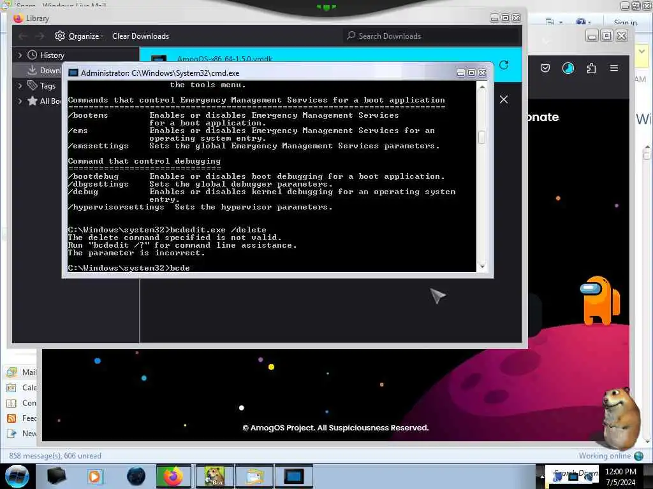Click the '858 message(s), 606 unread' status
Viewport: 653px width, 489px height.
tap(55, 456)
